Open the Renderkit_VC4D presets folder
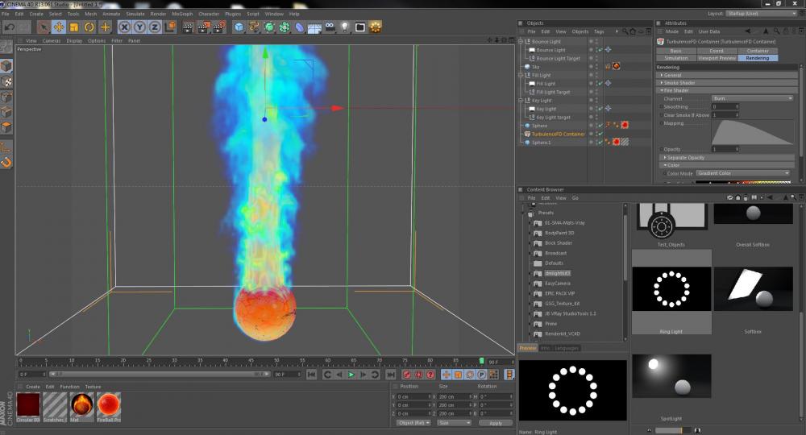Viewport: 806px width, 435px height. point(563,333)
